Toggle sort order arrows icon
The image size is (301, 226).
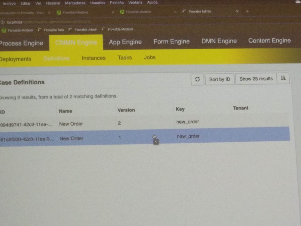click(x=283, y=79)
